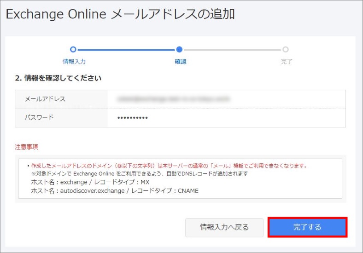Click the 完了する button
The height and width of the screenshot is (253, 363).
307,227
